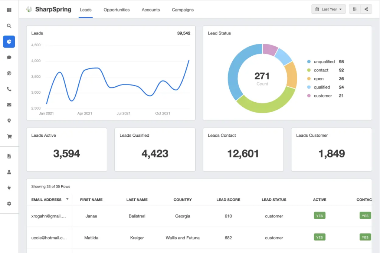This screenshot has height=253, width=380.
Task: Click the plug integrations icon in sidebar
Action: 9,188
